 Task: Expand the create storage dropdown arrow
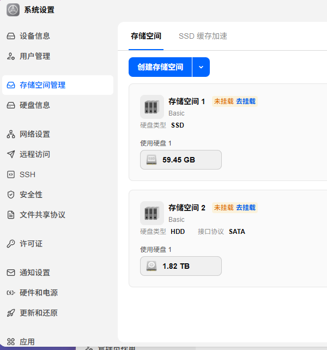point(201,67)
